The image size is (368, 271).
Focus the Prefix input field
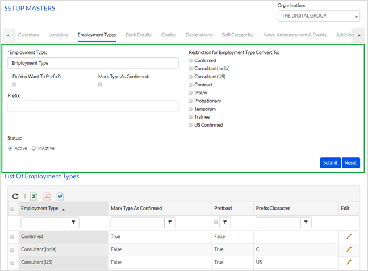[x=93, y=106]
